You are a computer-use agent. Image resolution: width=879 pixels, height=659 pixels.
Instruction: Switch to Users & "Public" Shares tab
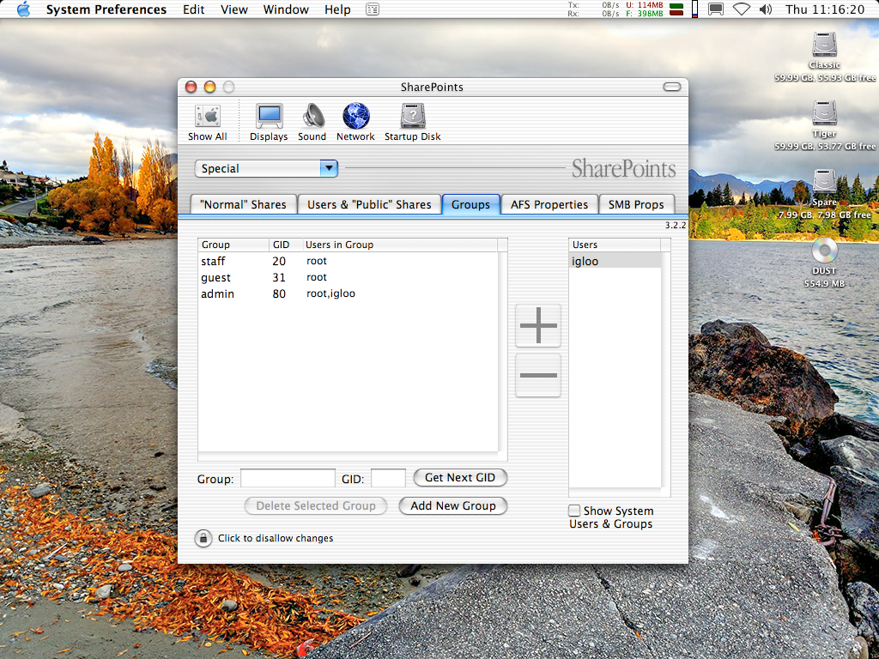pos(369,204)
